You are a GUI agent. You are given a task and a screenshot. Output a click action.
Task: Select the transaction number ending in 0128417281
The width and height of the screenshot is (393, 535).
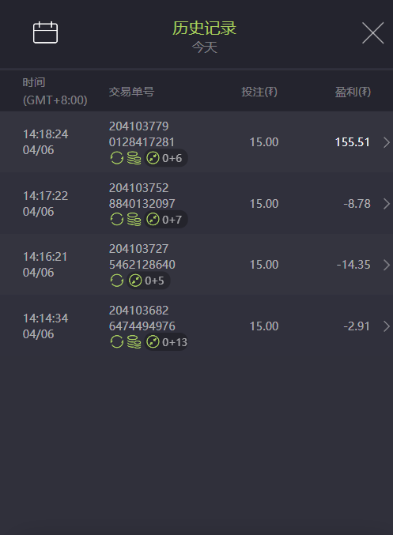142,134
